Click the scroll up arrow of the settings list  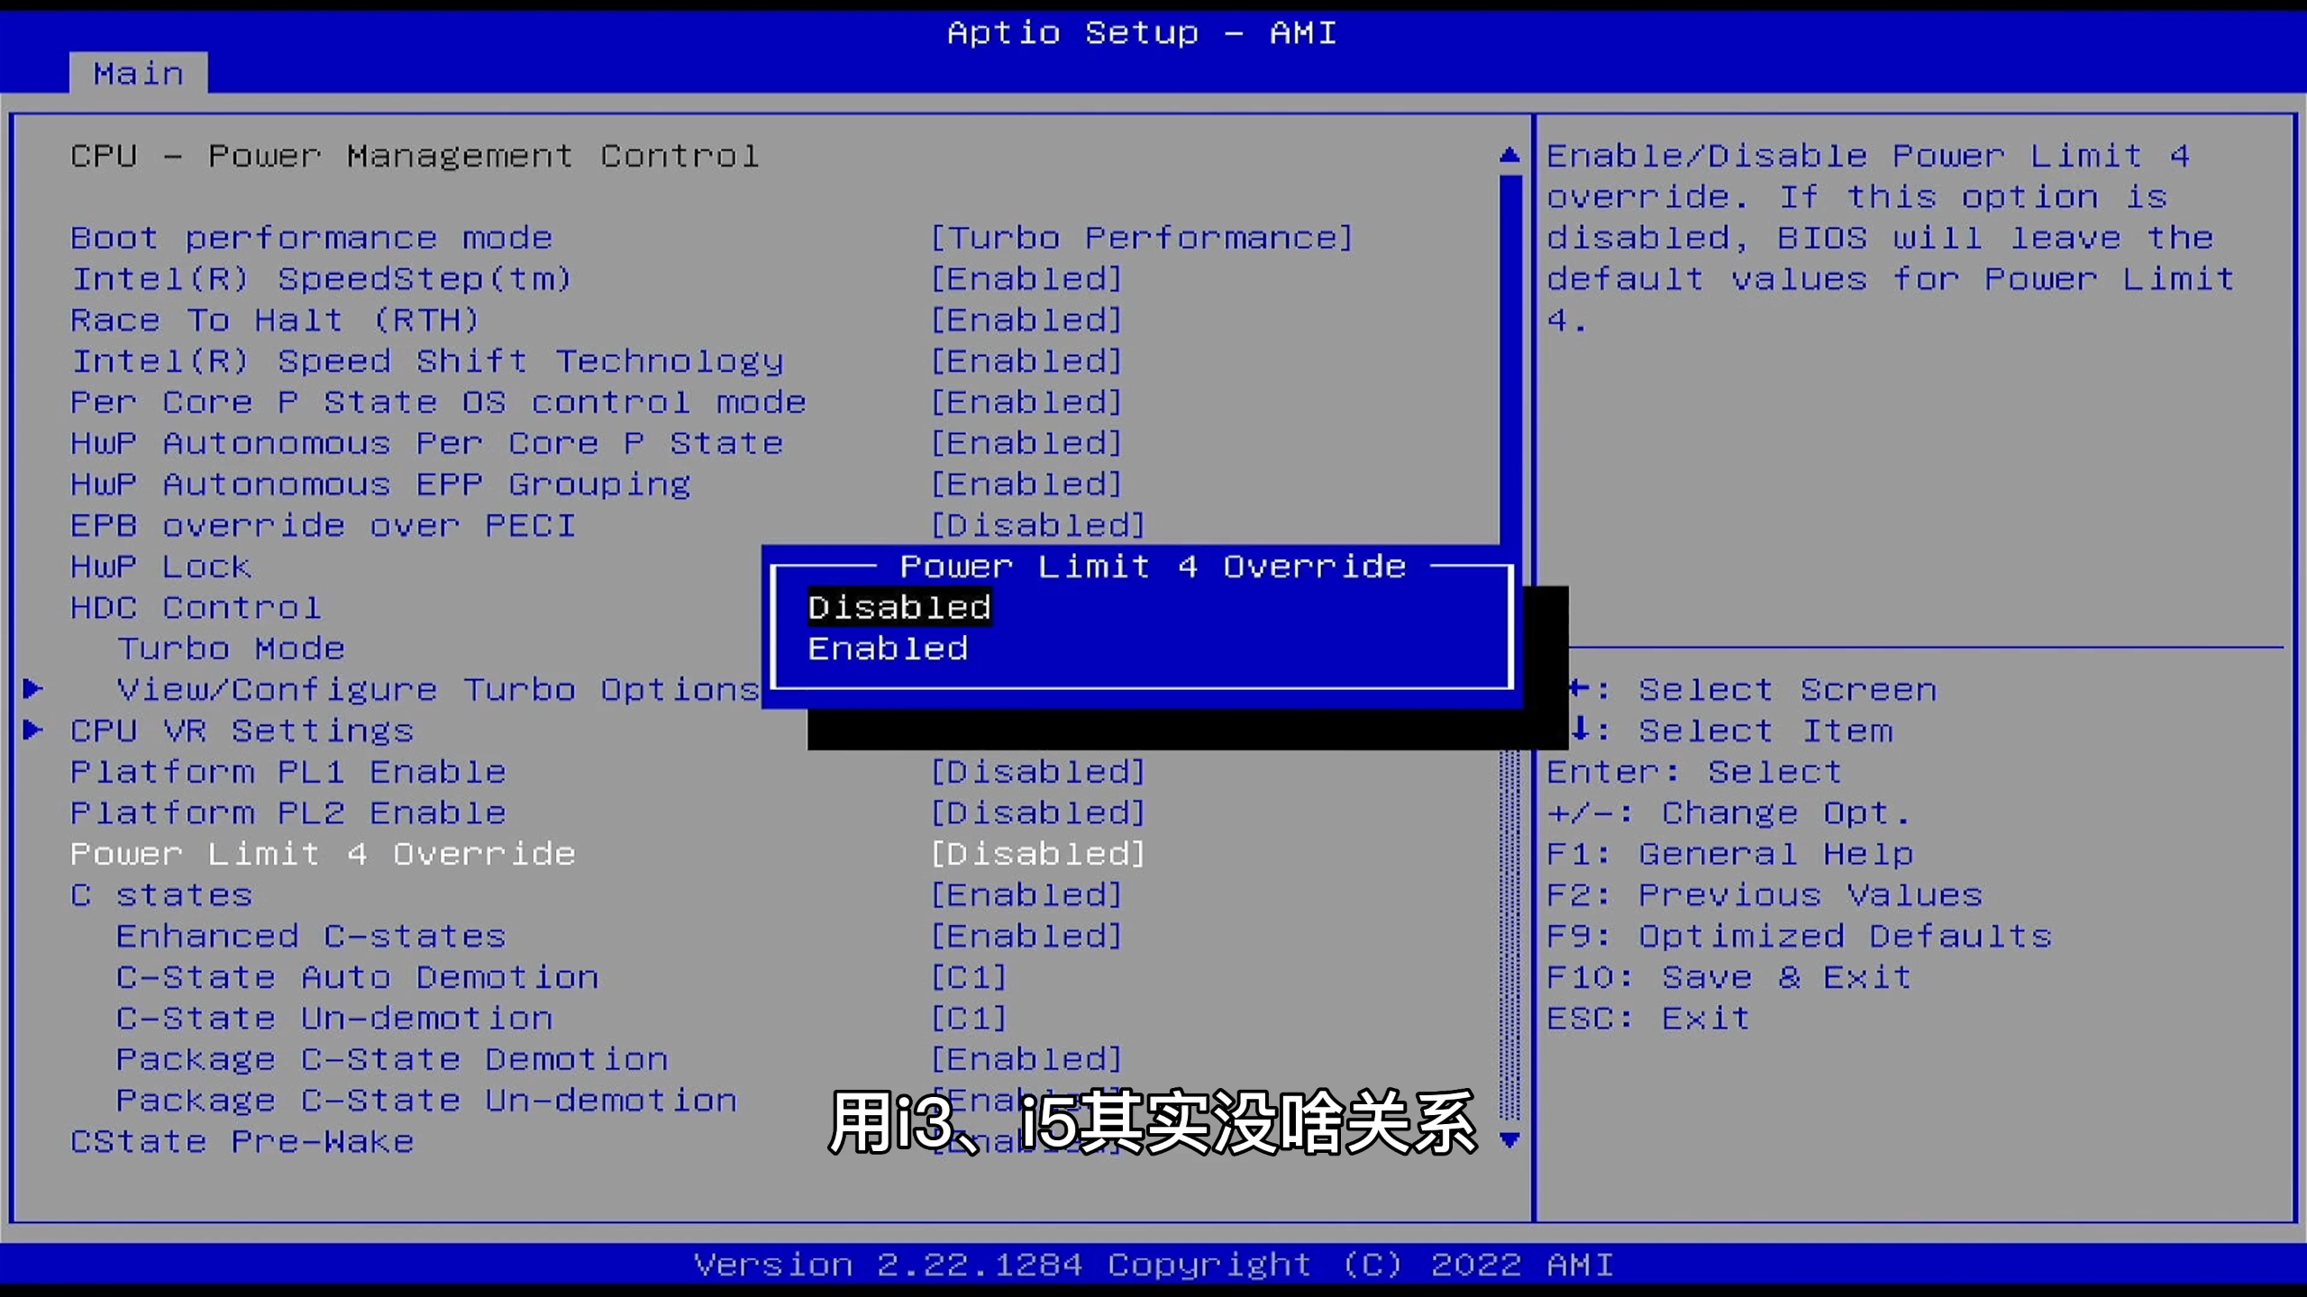tap(1509, 155)
